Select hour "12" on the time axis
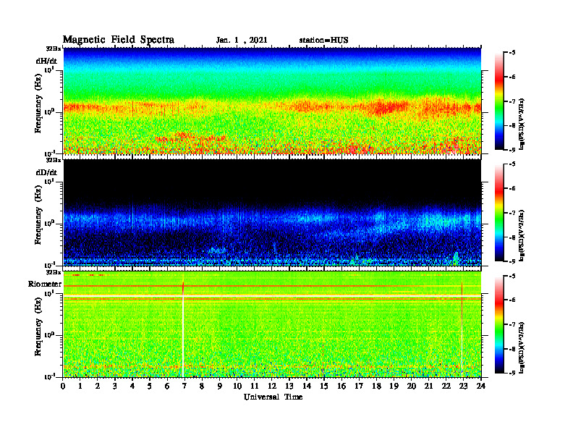The height and width of the screenshot is (443, 573). coord(272,386)
